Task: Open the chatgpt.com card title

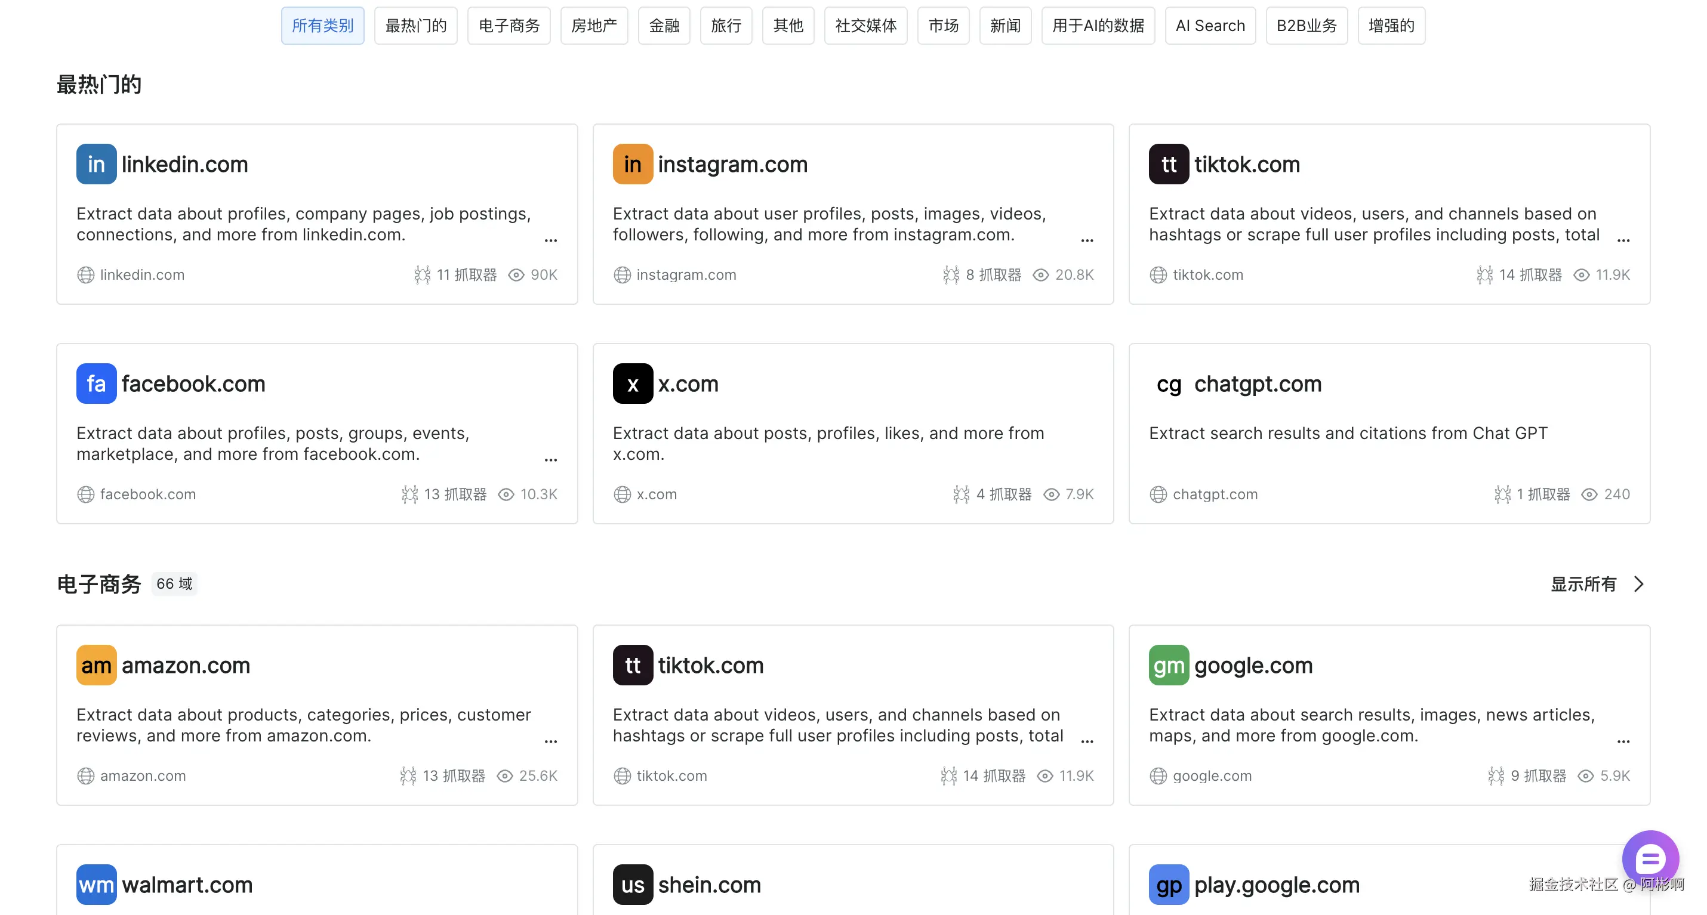Action: point(1257,384)
